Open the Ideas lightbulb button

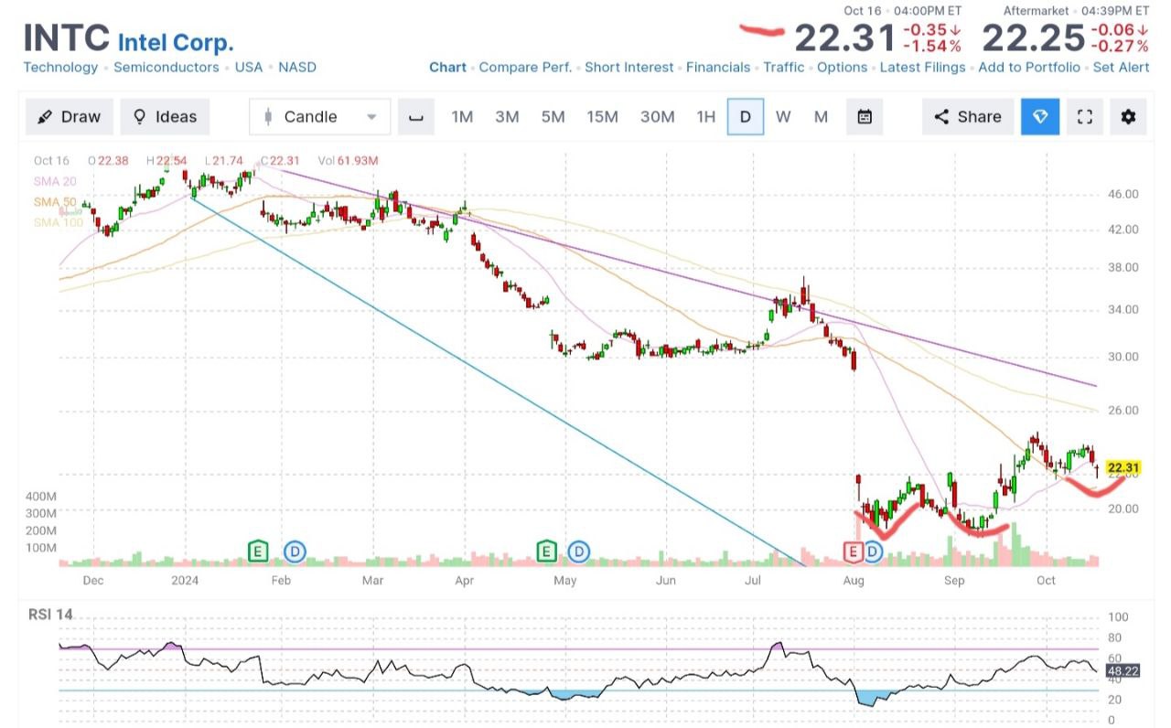click(165, 117)
